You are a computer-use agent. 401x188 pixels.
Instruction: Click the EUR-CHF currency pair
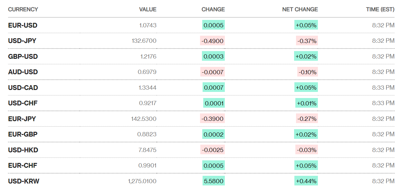pyautogui.click(x=23, y=166)
